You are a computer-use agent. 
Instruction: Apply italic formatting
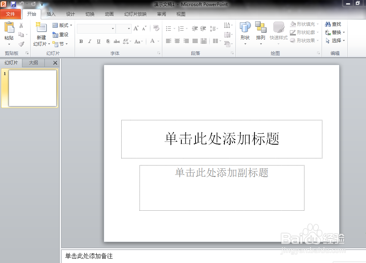click(90, 41)
